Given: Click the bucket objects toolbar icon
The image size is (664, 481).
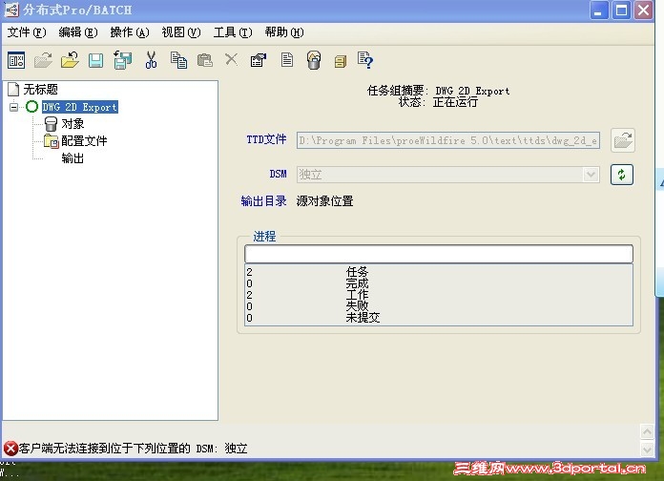Looking at the screenshot, I should click(314, 60).
